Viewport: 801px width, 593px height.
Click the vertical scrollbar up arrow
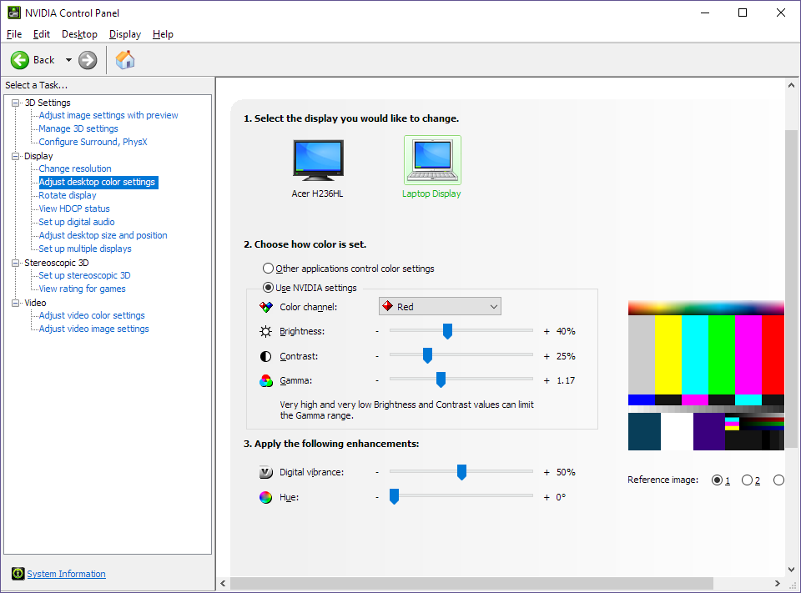pyautogui.click(x=791, y=85)
